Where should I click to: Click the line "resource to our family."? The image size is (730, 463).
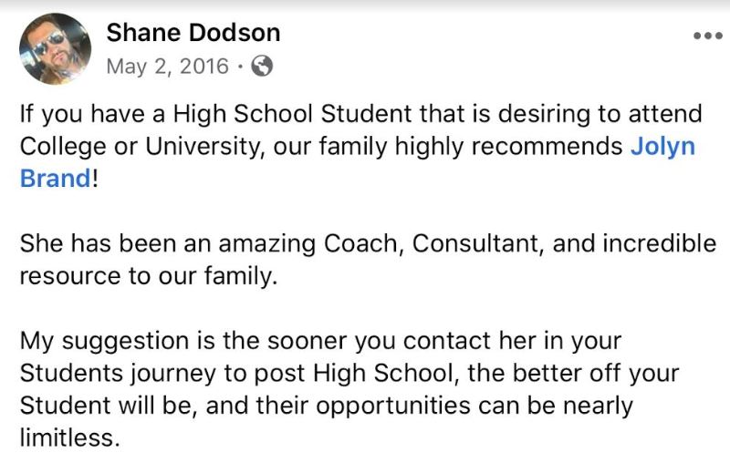(149, 276)
